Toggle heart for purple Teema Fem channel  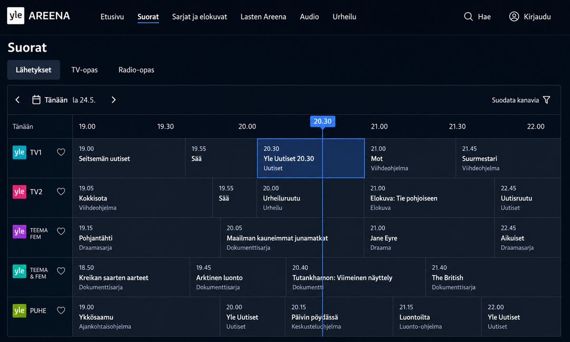pyautogui.click(x=61, y=231)
